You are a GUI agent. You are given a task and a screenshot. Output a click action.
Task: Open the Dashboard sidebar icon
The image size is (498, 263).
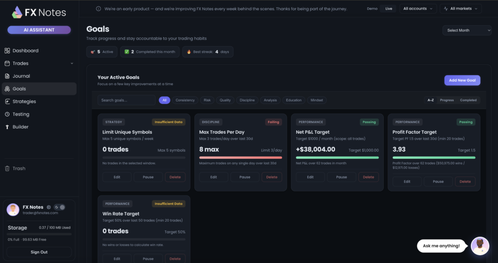pyautogui.click(x=7, y=51)
